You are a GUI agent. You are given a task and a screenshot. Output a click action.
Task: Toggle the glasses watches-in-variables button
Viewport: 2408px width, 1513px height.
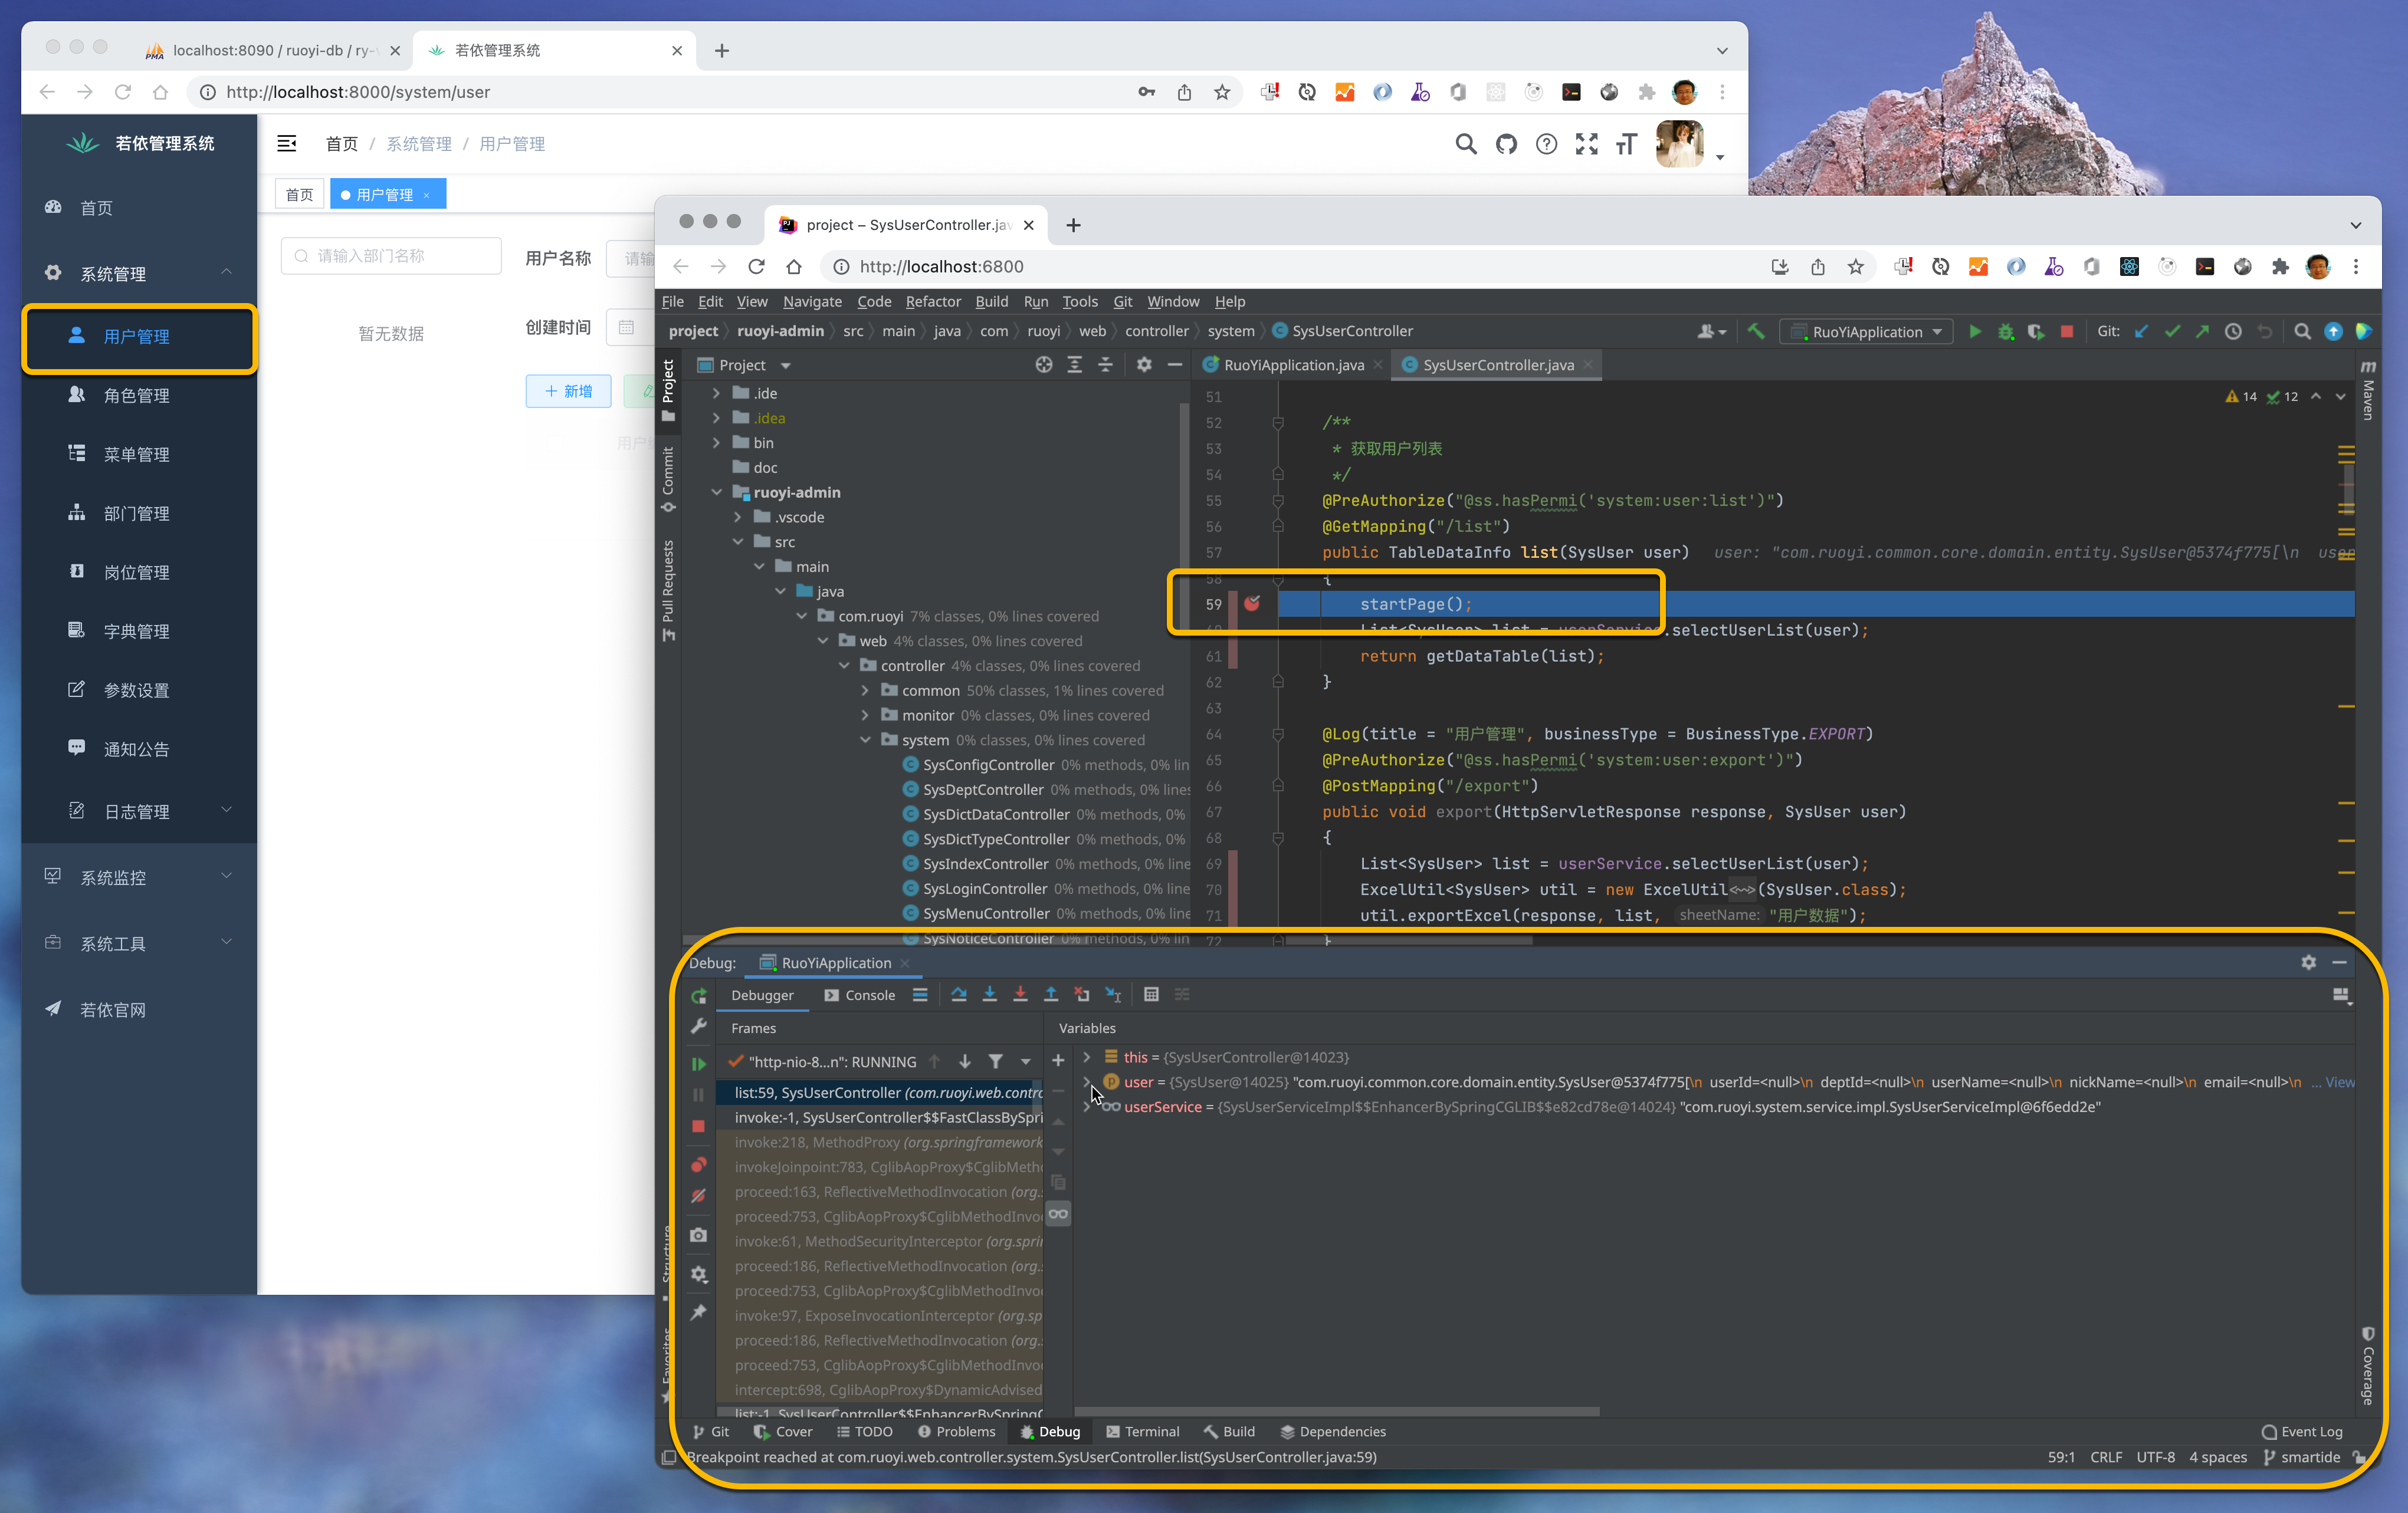[x=1058, y=1214]
